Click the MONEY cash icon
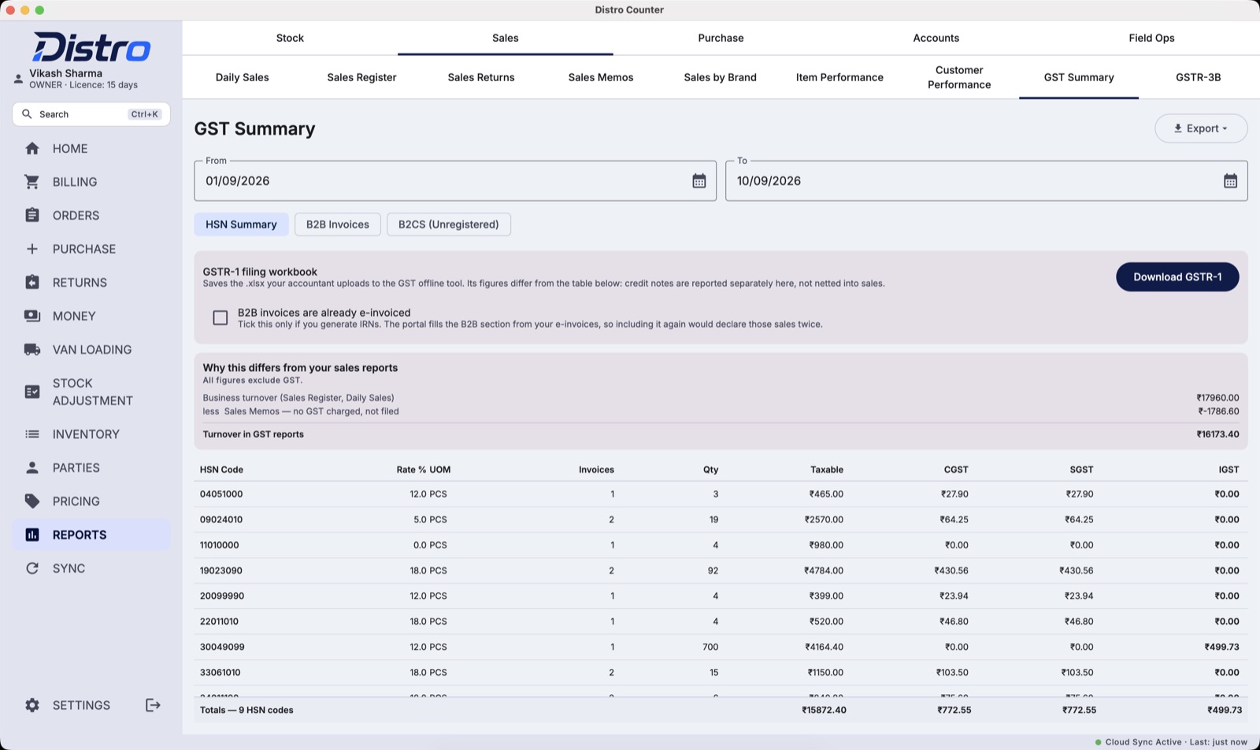The width and height of the screenshot is (1260, 750). [x=32, y=316]
